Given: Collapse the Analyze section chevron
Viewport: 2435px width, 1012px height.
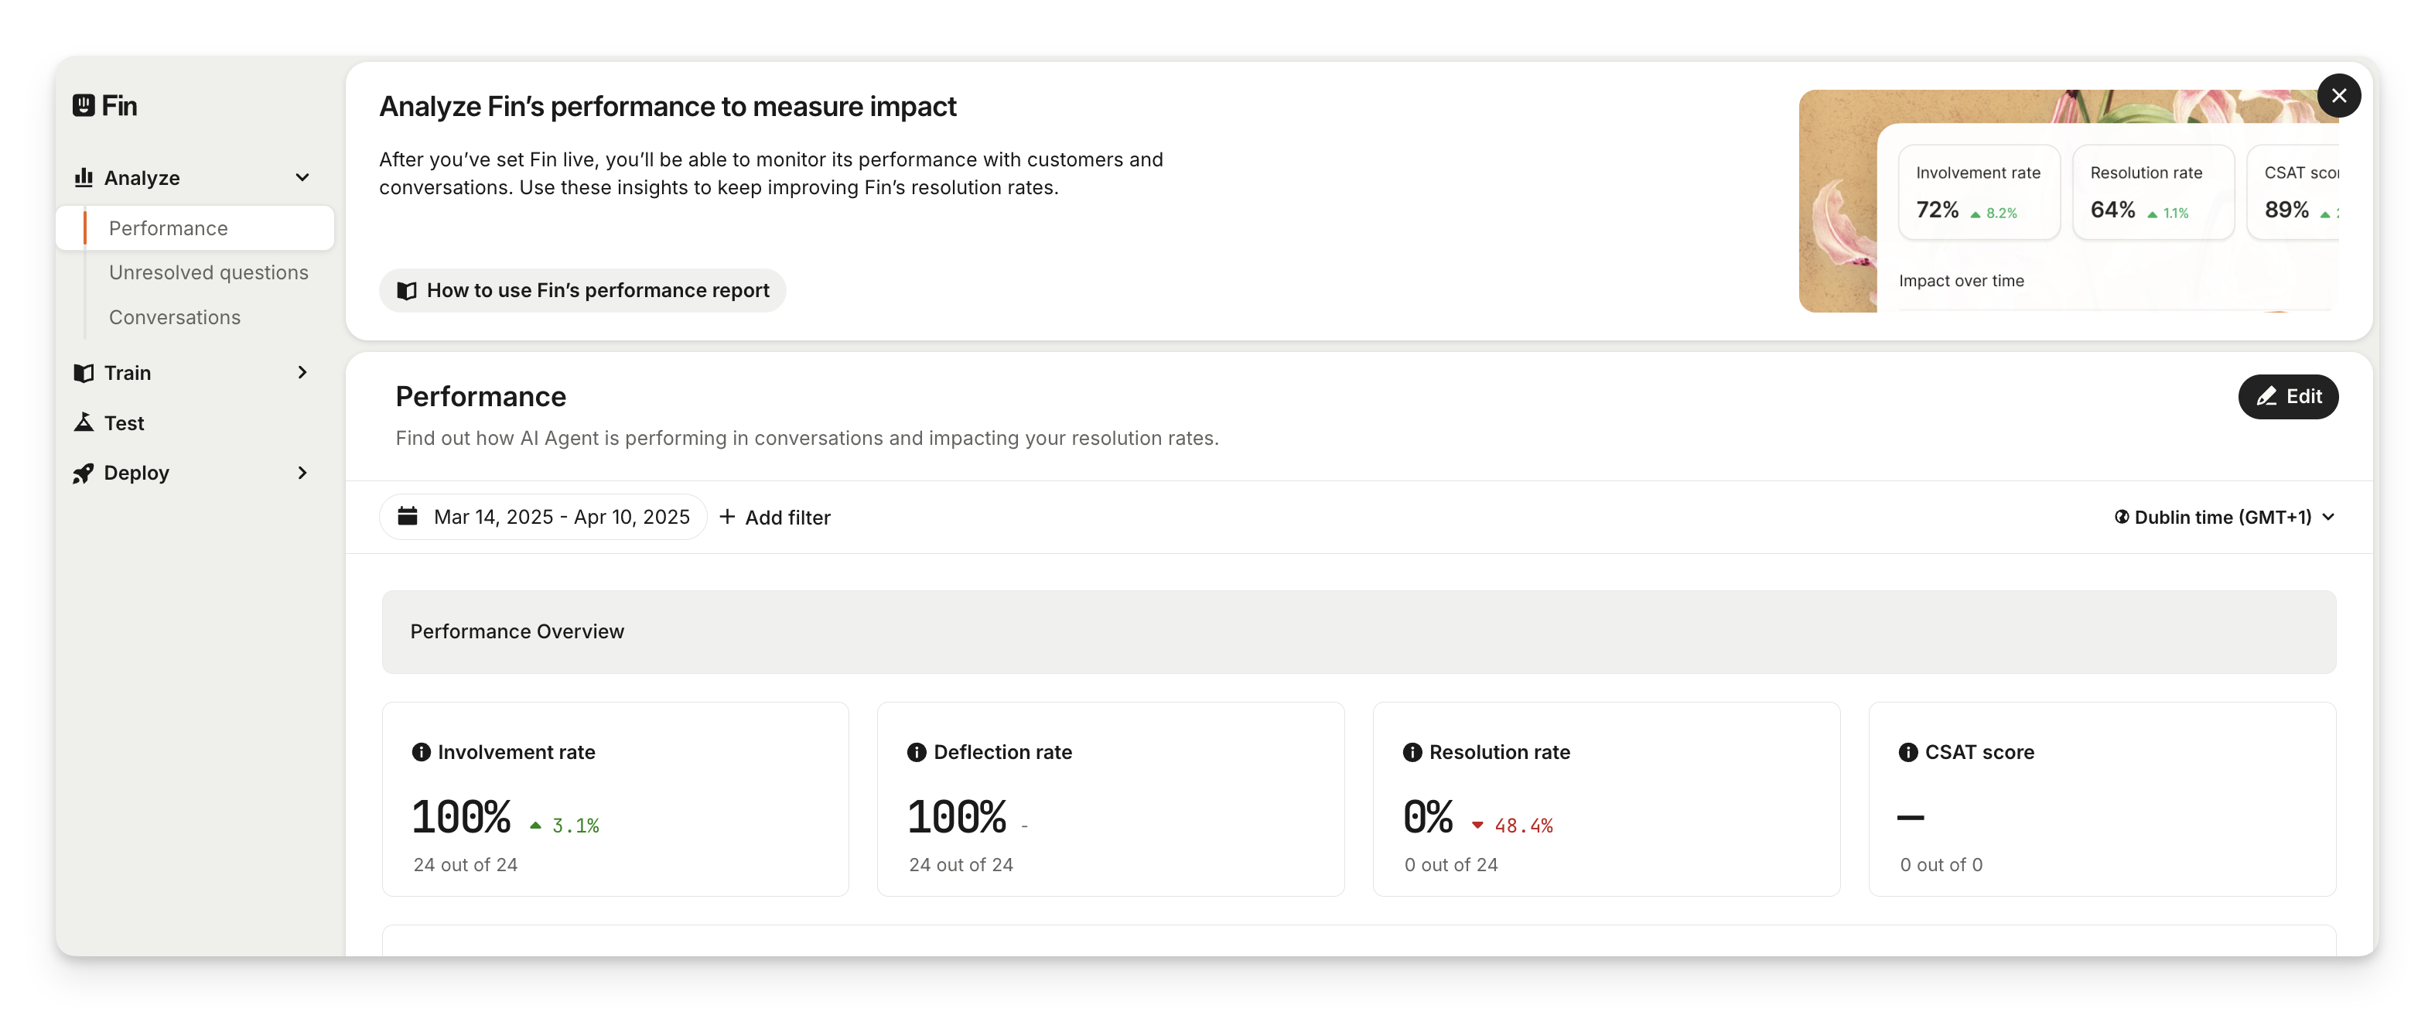Looking at the screenshot, I should [x=302, y=178].
